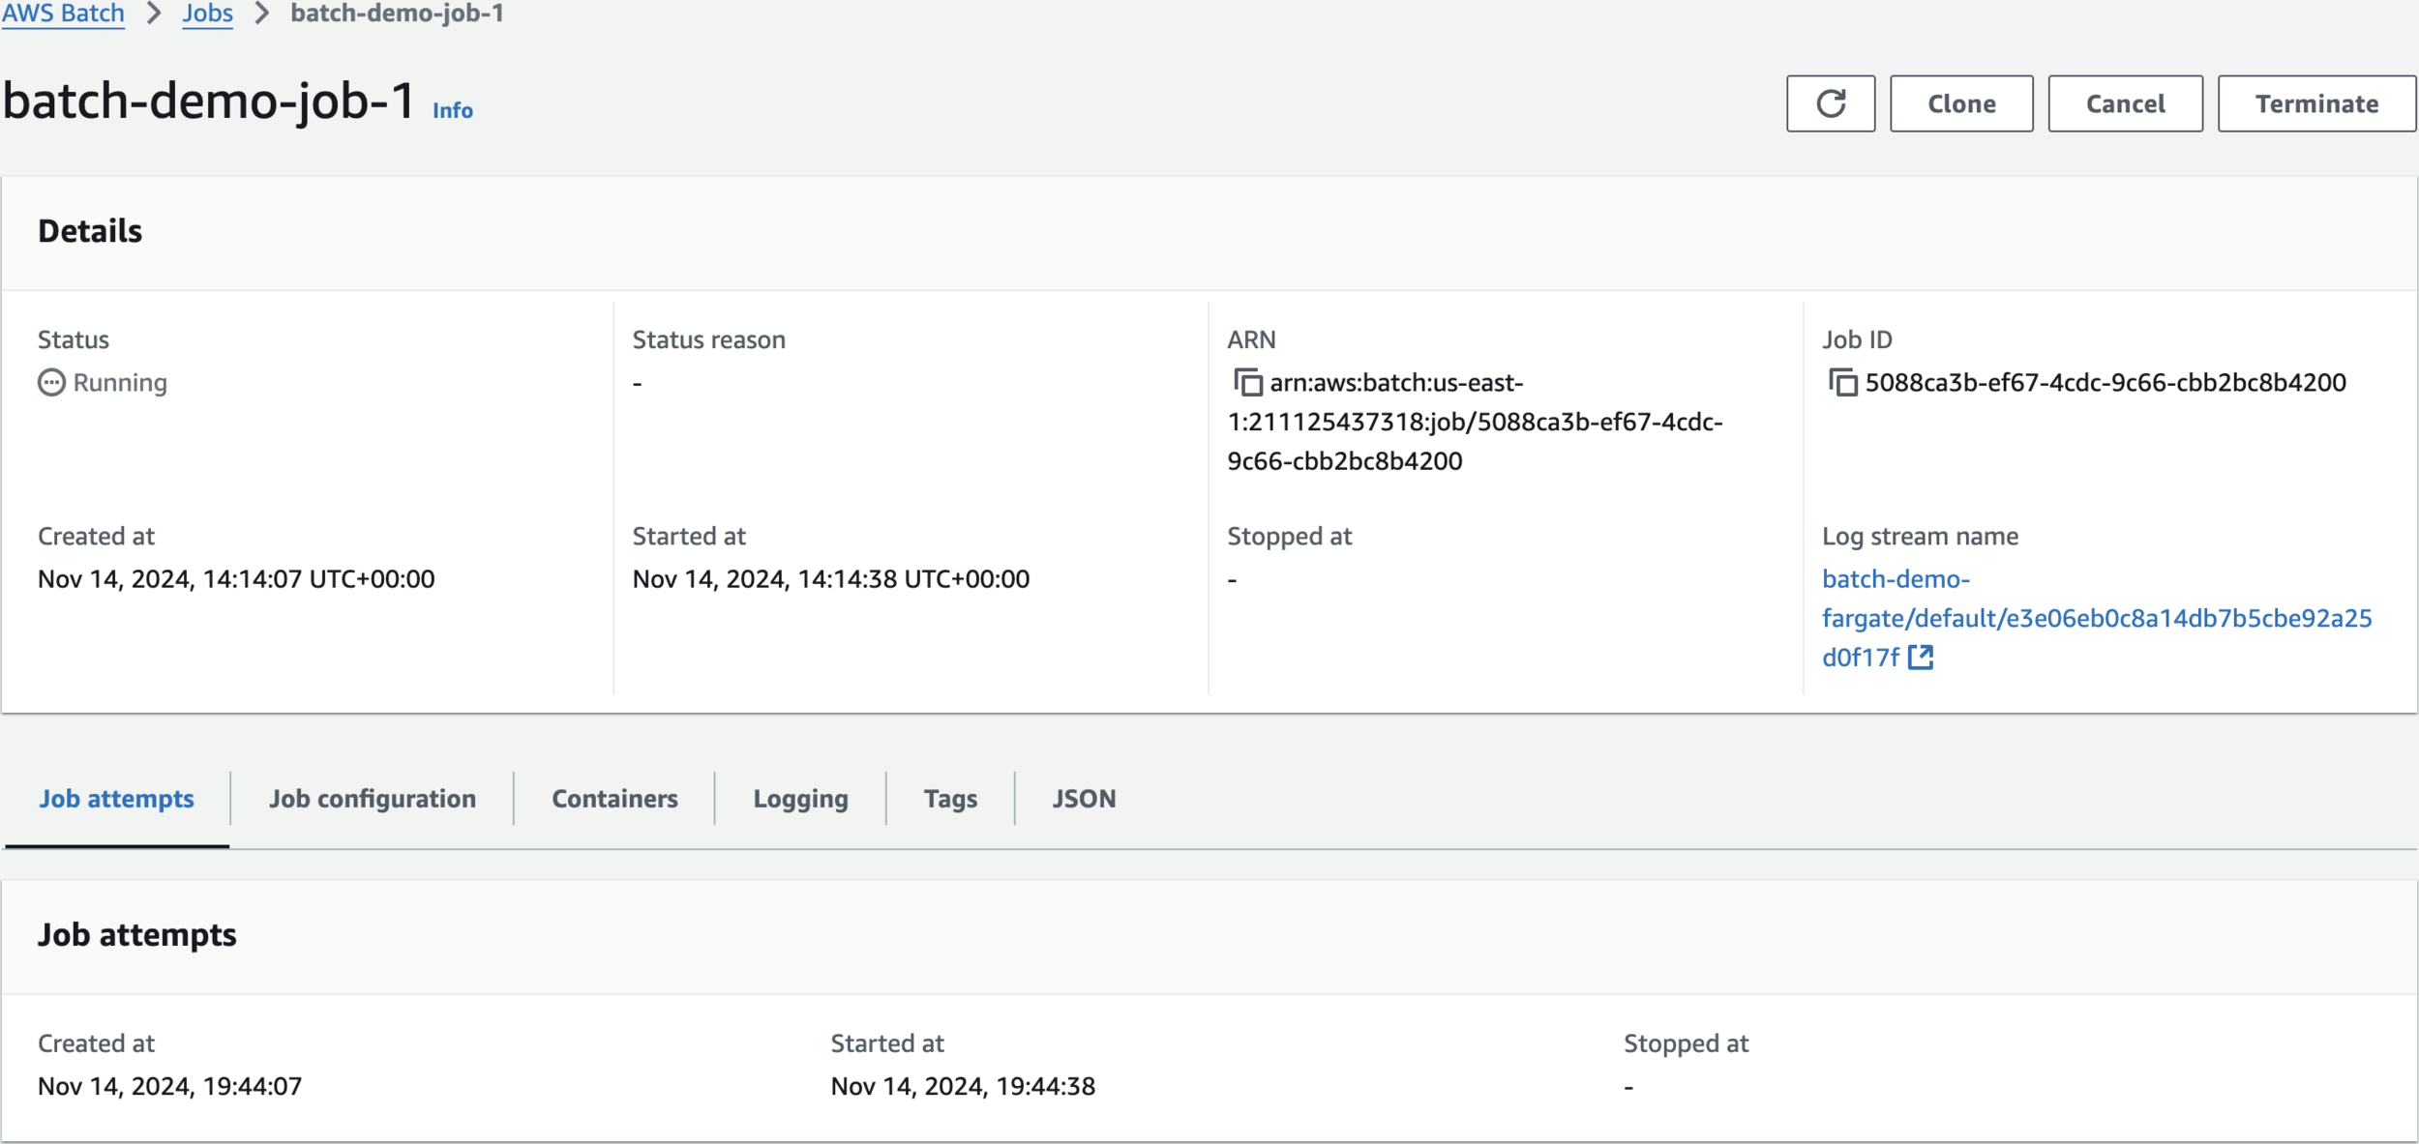Screen dimensions: 2419x1144
Task: Switch to the Job configuration tab
Action: coord(373,799)
